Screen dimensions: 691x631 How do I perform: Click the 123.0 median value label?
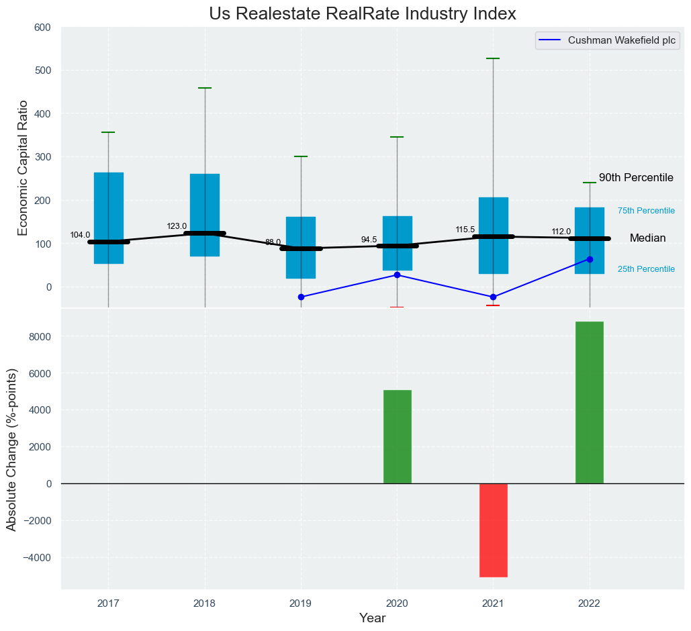click(177, 226)
